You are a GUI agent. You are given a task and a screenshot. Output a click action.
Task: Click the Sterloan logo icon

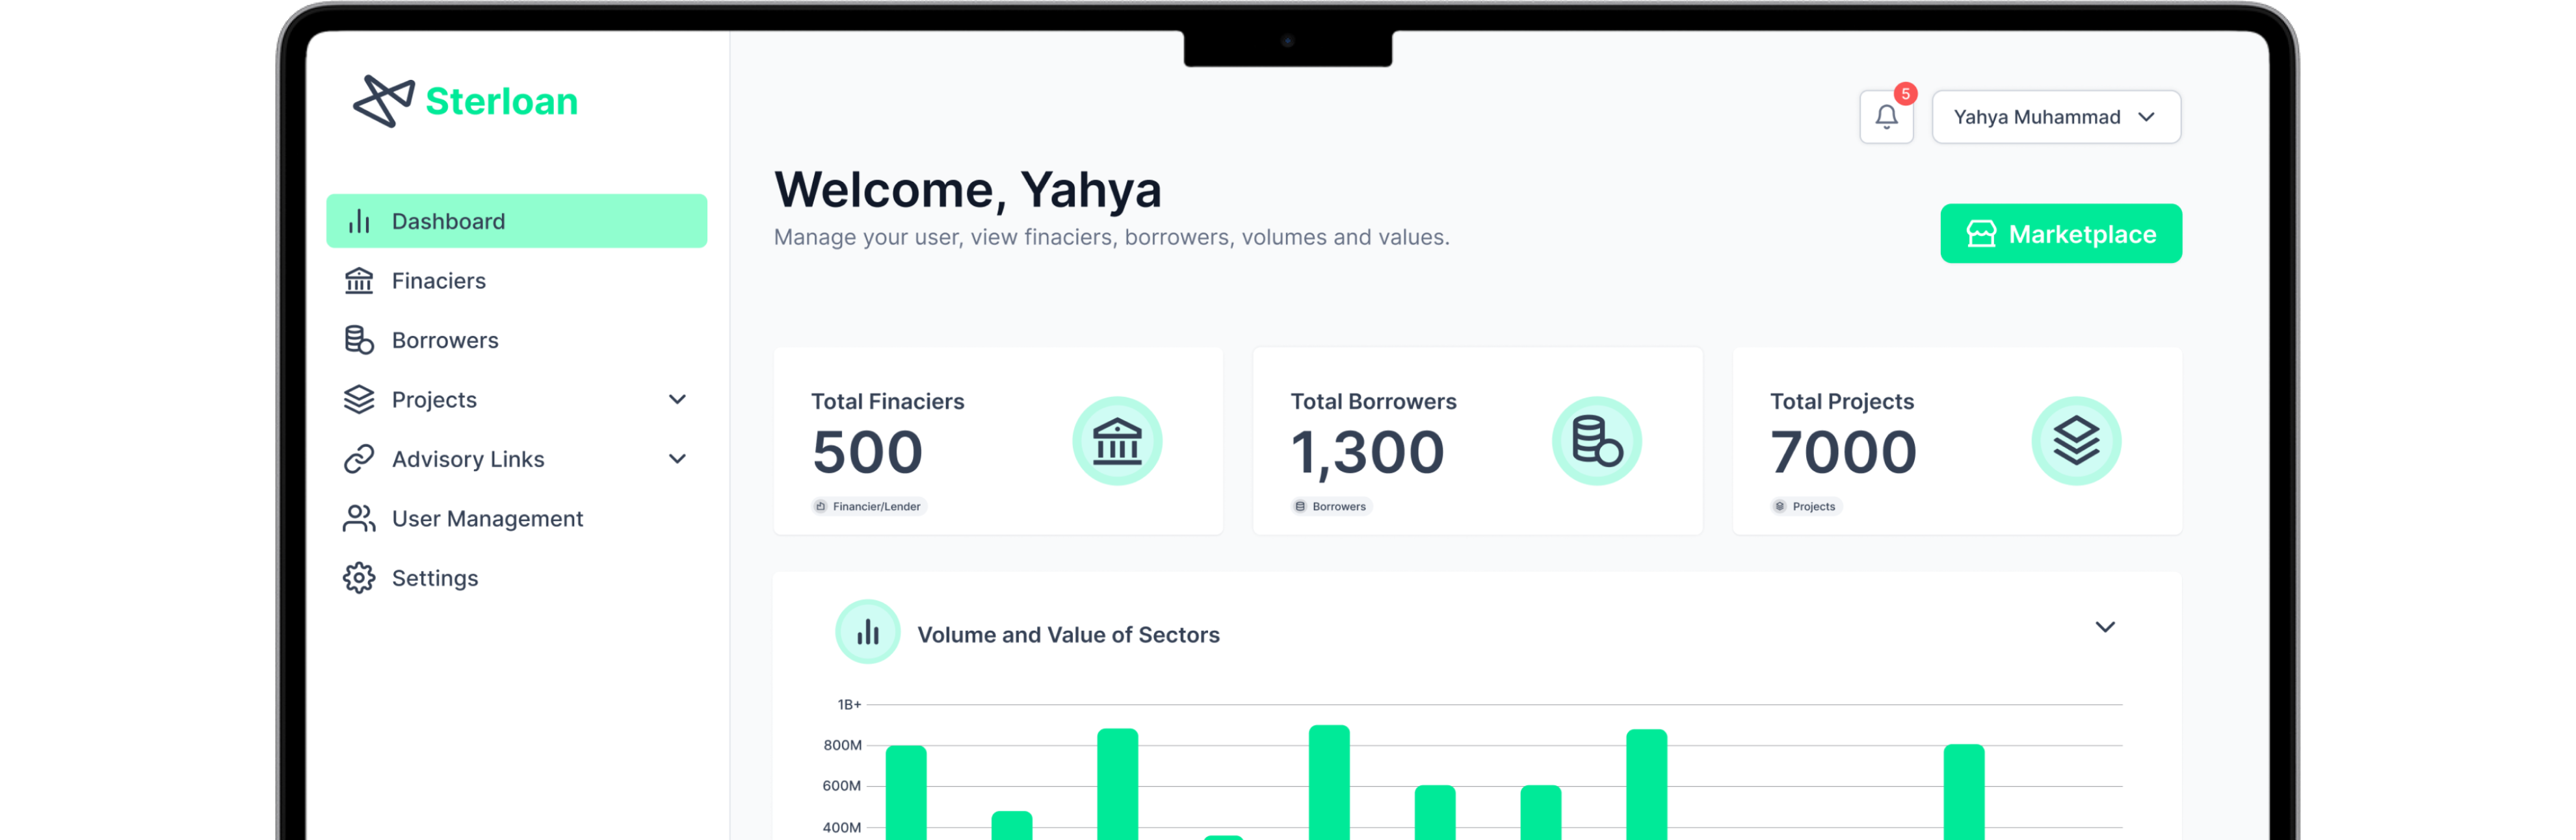click(383, 101)
